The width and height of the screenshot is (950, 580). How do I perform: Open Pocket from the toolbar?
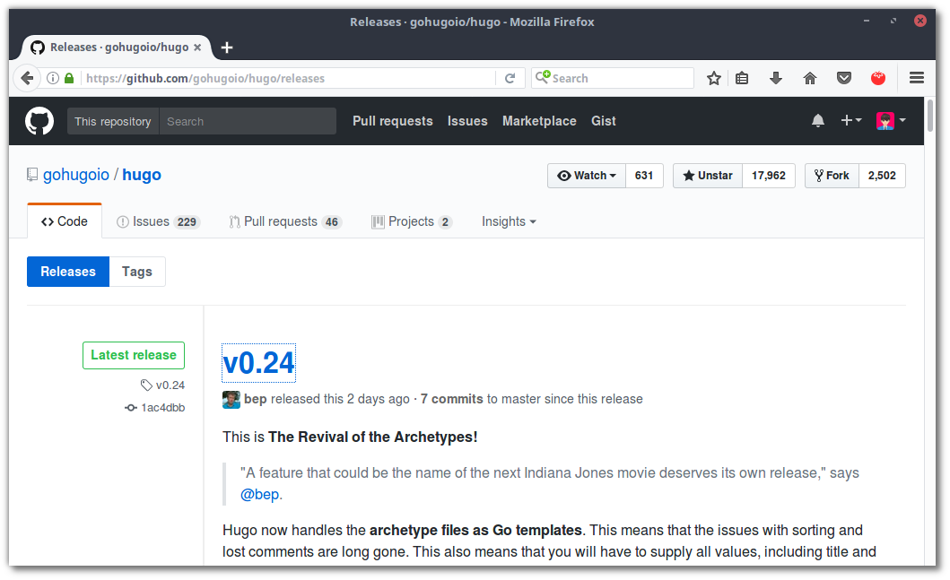point(843,78)
